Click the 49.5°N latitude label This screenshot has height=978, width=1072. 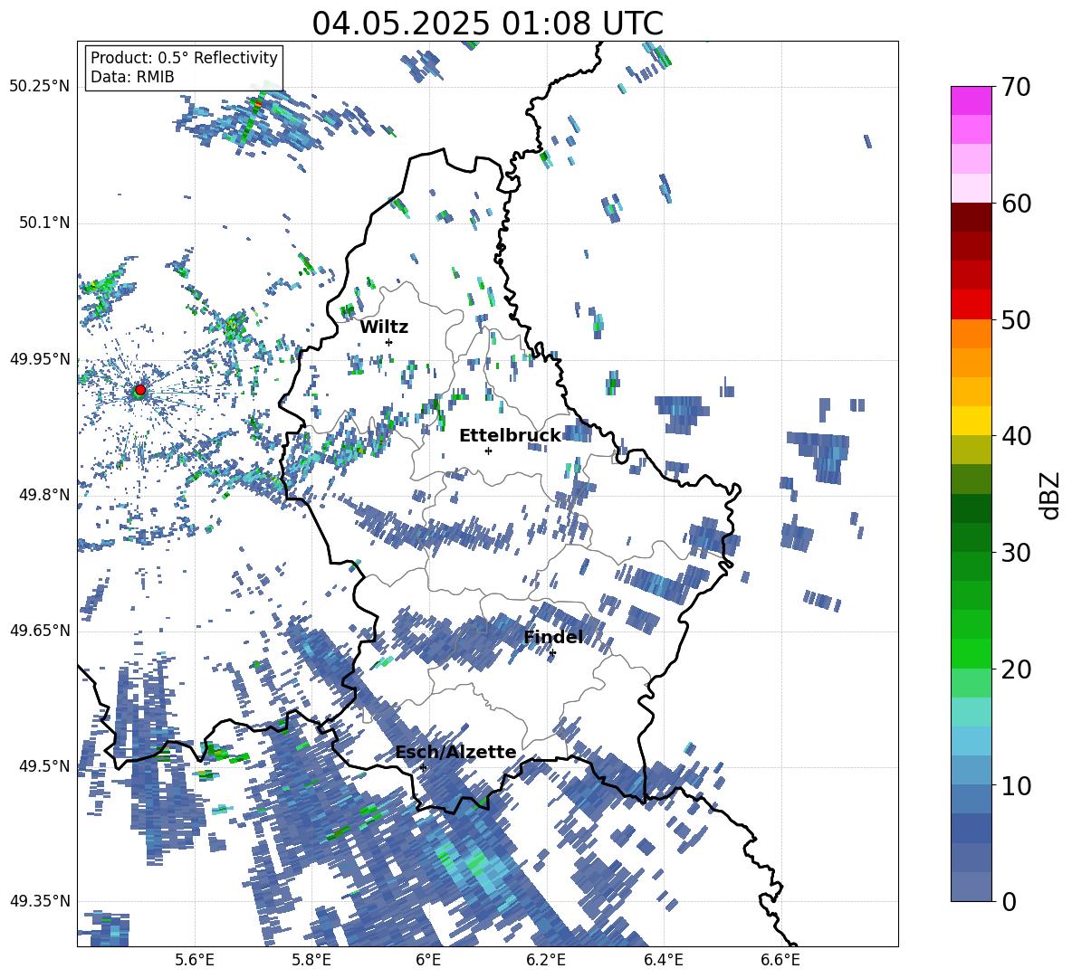(43, 765)
